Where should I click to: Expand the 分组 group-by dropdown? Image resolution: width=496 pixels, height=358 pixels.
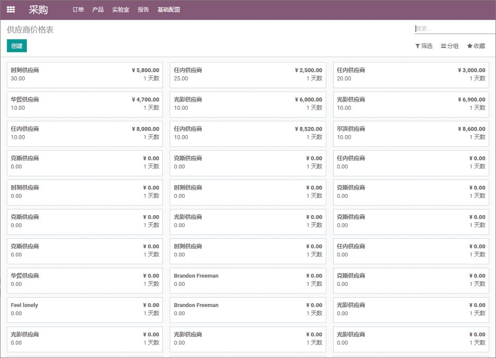[450, 46]
